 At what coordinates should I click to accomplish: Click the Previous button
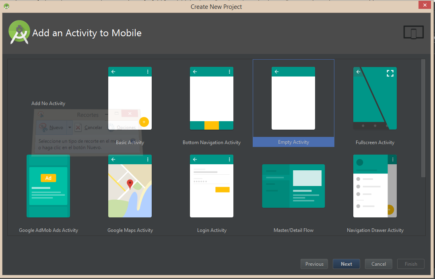pyautogui.click(x=314, y=264)
